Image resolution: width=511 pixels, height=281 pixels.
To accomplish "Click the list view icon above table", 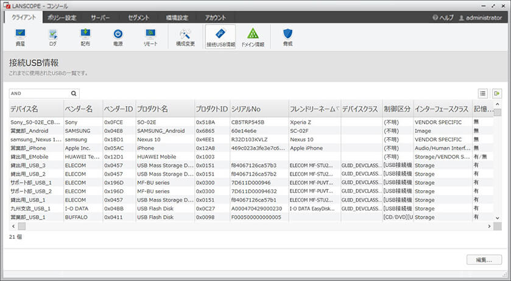I will click(x=482, y=93).
